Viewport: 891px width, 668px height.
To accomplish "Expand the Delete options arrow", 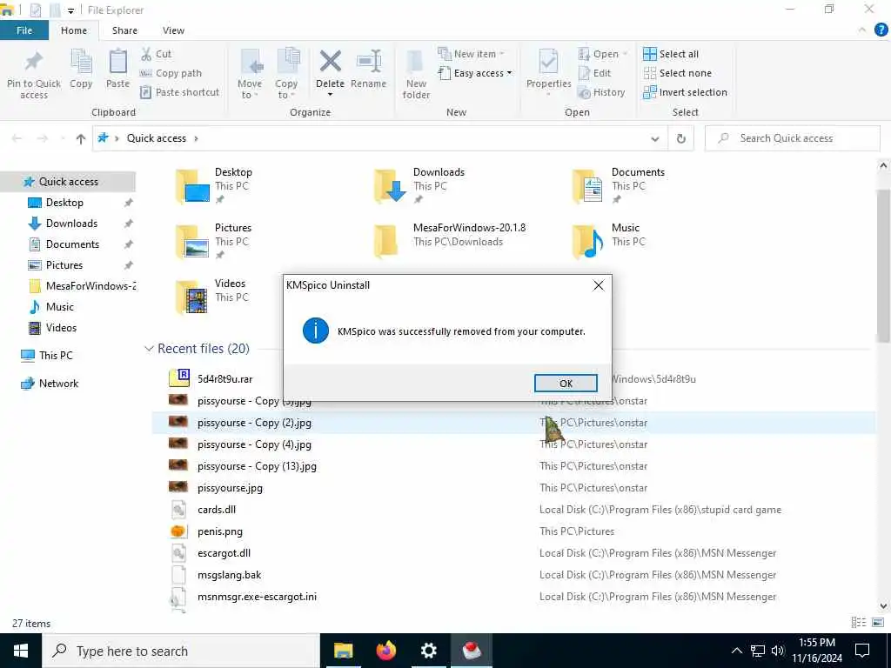I will coord(330,94).
